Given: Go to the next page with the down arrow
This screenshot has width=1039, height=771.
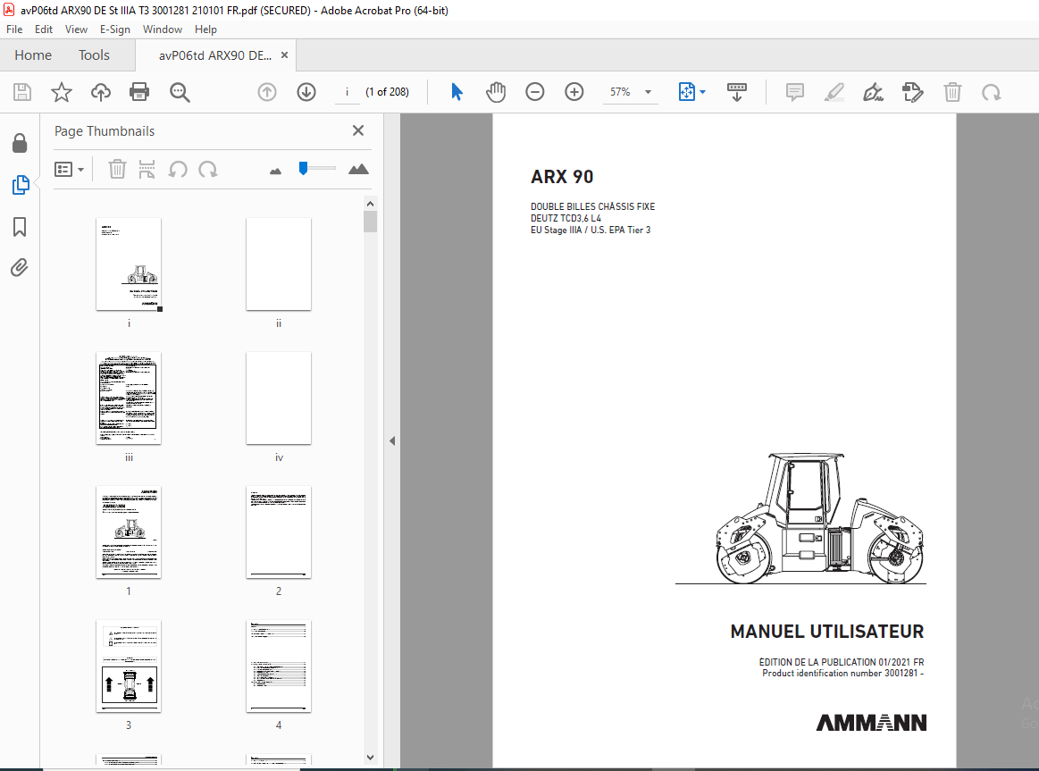Looking at the screenshot, I should pyautogui.click(x=306, y=92).
